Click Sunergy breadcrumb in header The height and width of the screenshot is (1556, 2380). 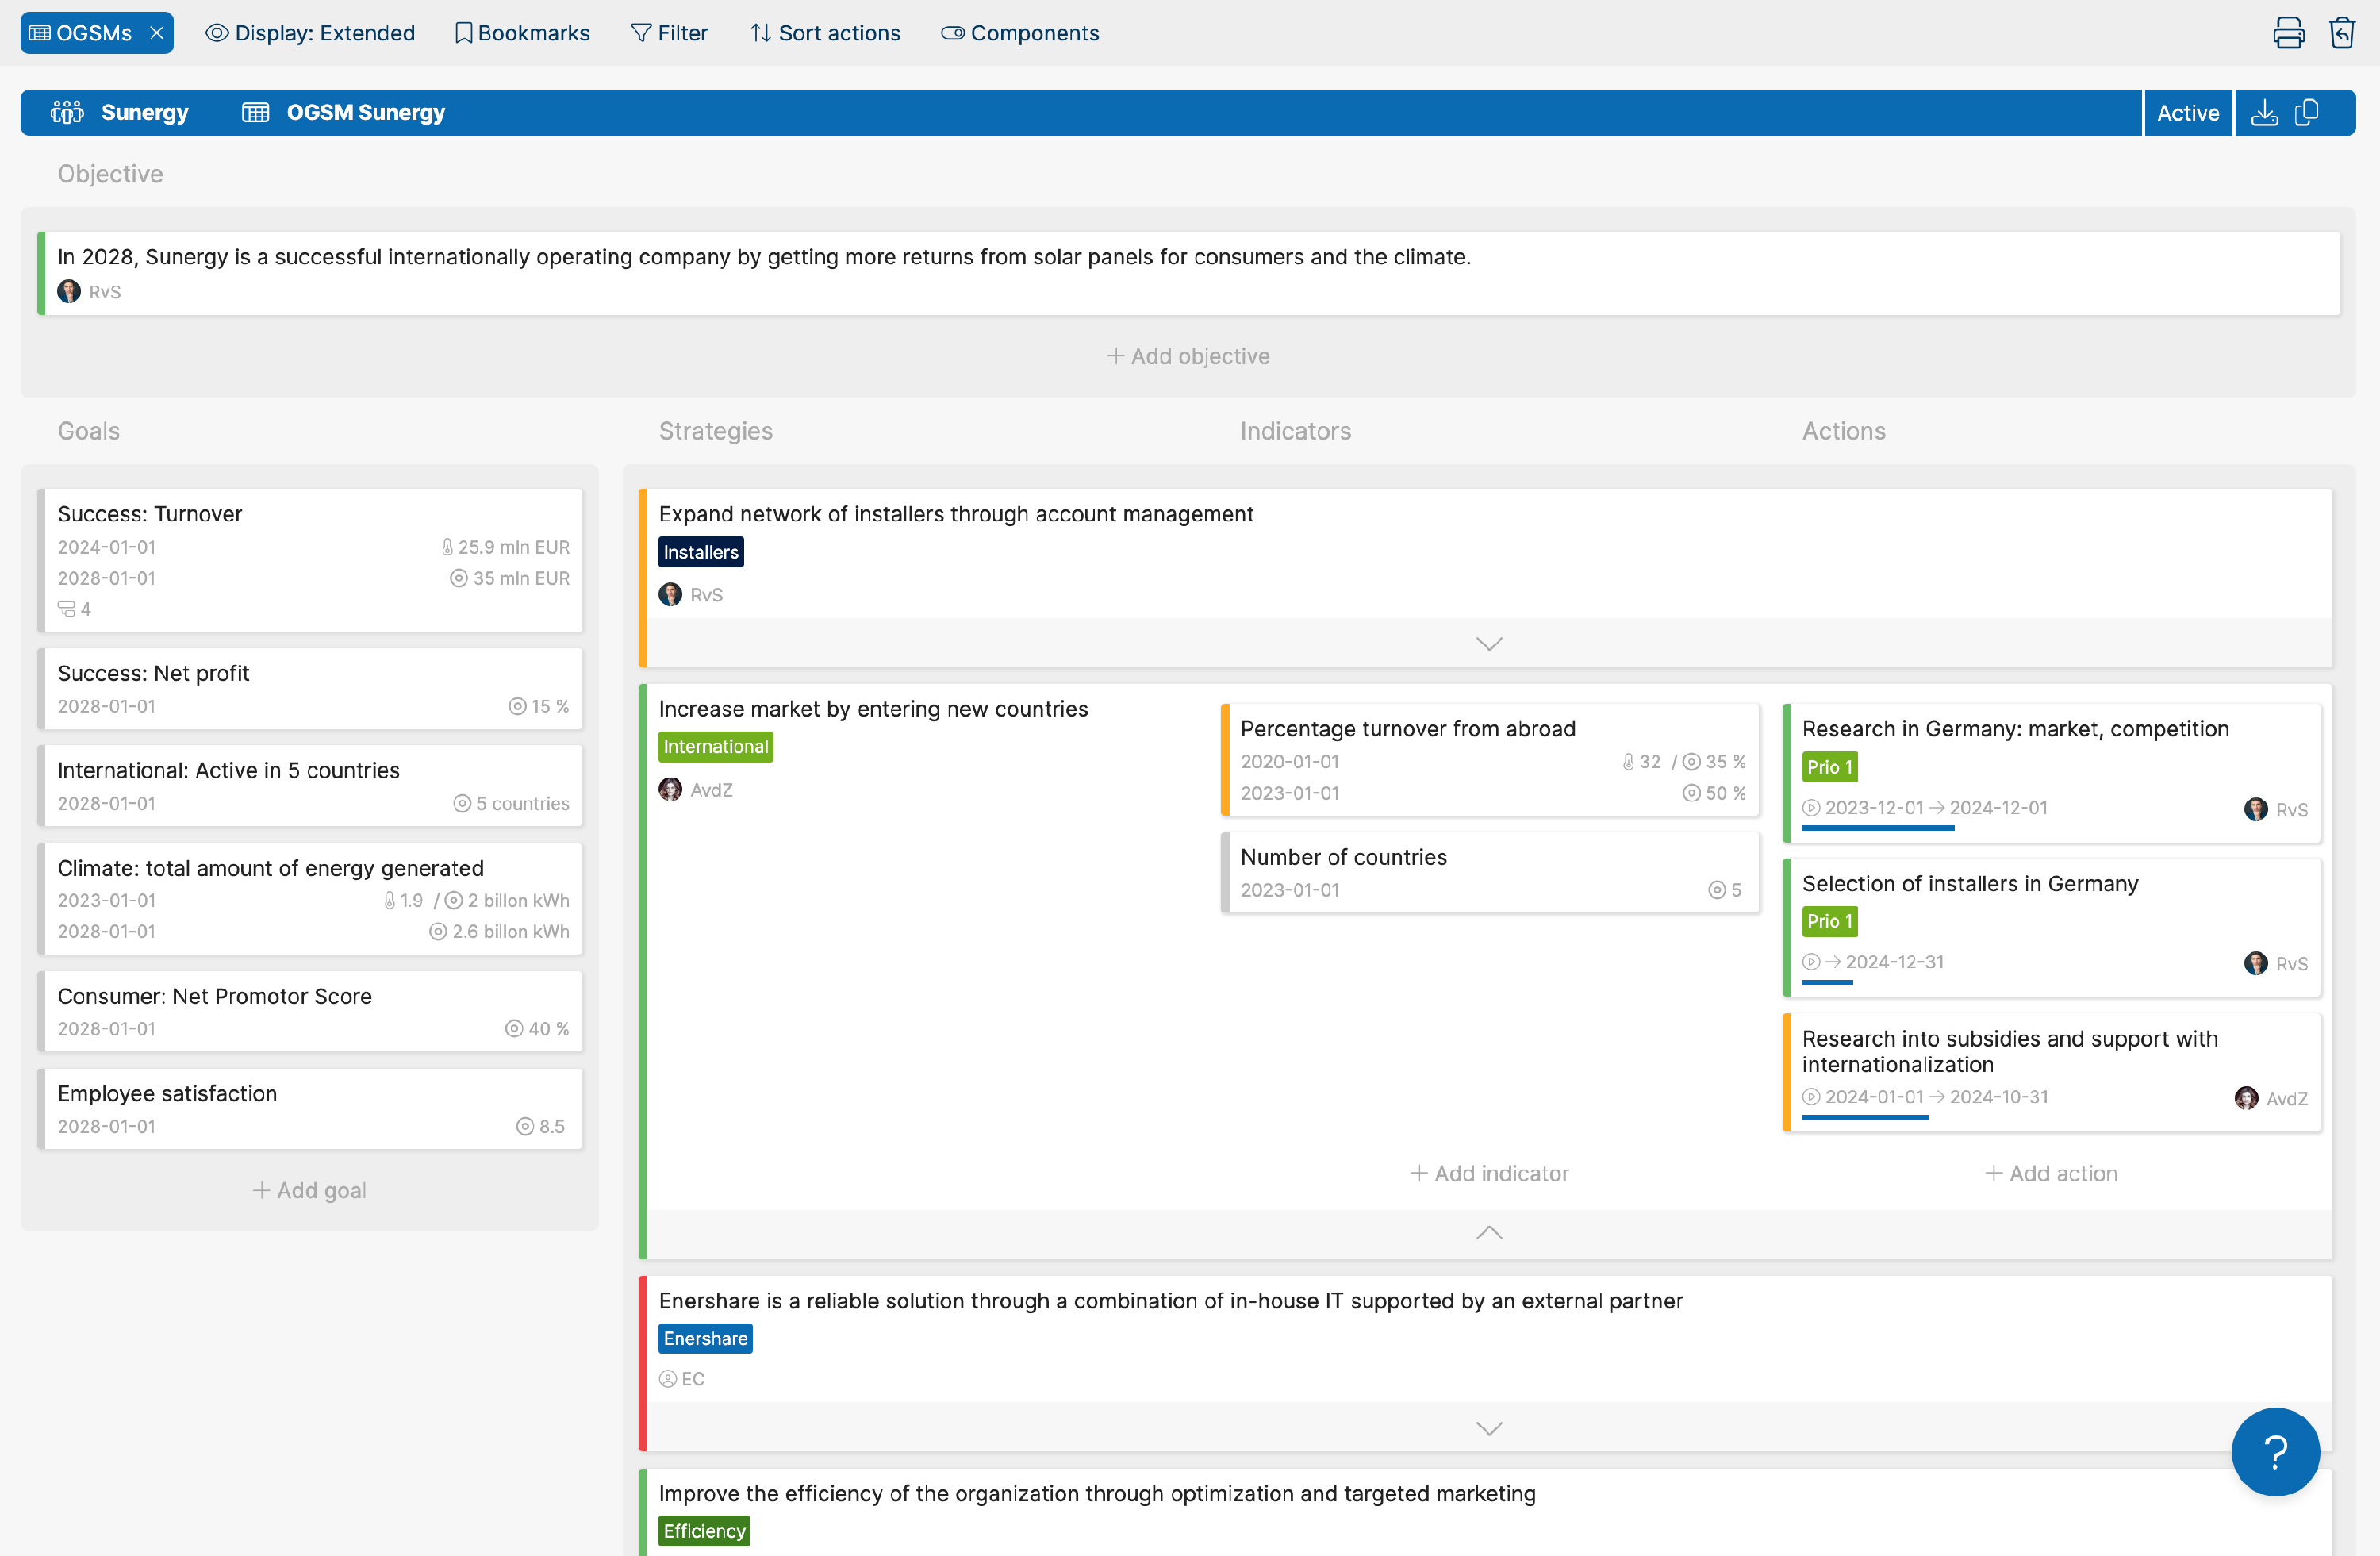[144, 113]
